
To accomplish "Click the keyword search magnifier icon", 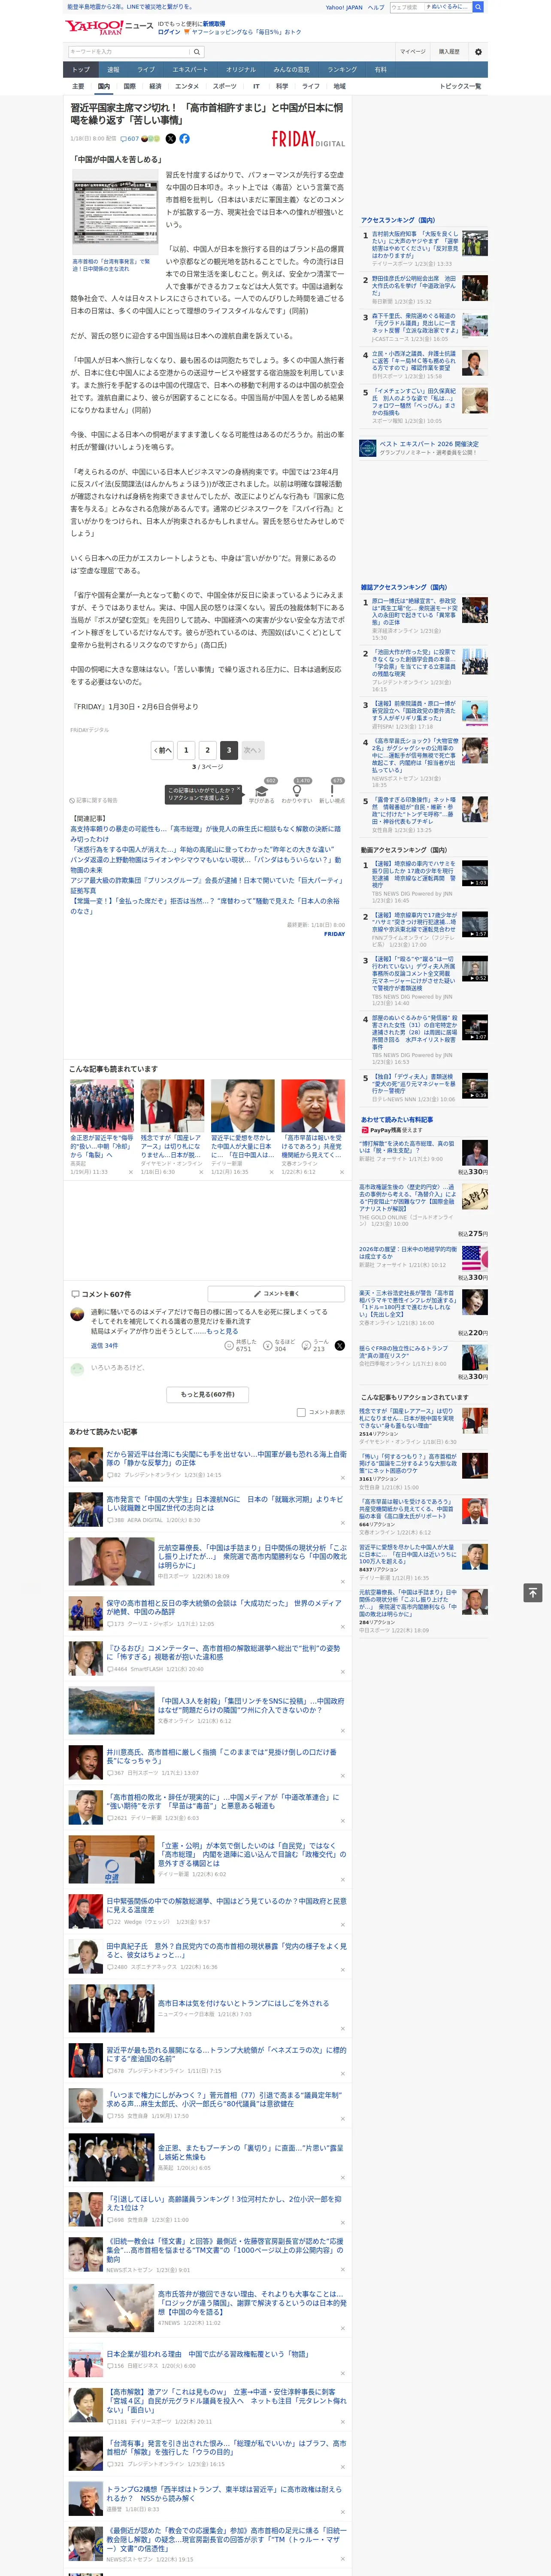I will [x=196, y=52].
